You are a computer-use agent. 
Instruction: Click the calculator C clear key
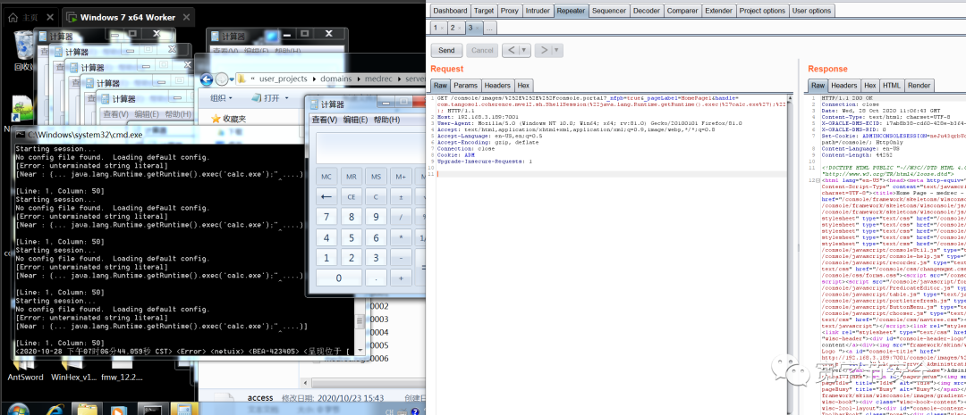(x=376, y=197)
